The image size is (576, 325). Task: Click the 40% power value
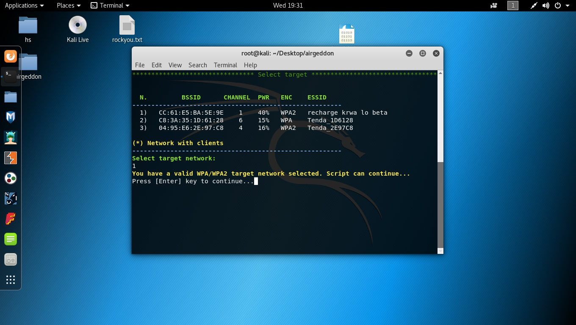point(263,113)
